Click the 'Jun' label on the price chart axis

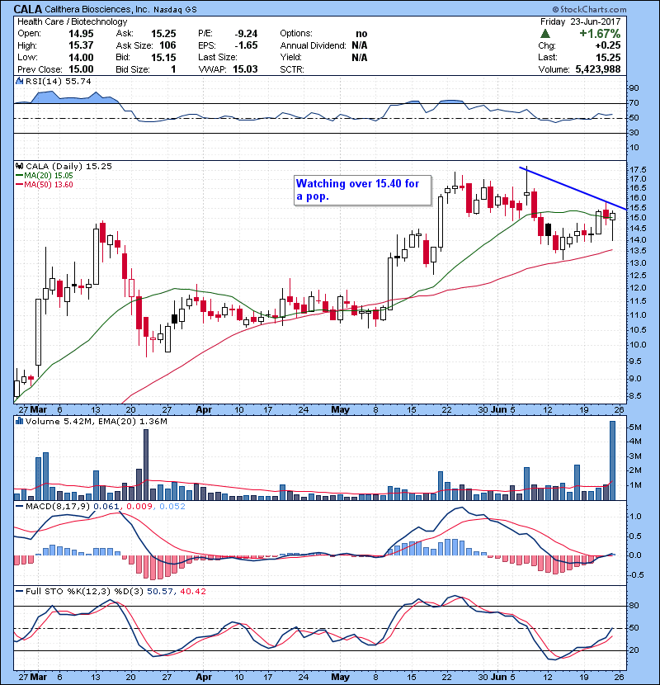tap(498, 410)
